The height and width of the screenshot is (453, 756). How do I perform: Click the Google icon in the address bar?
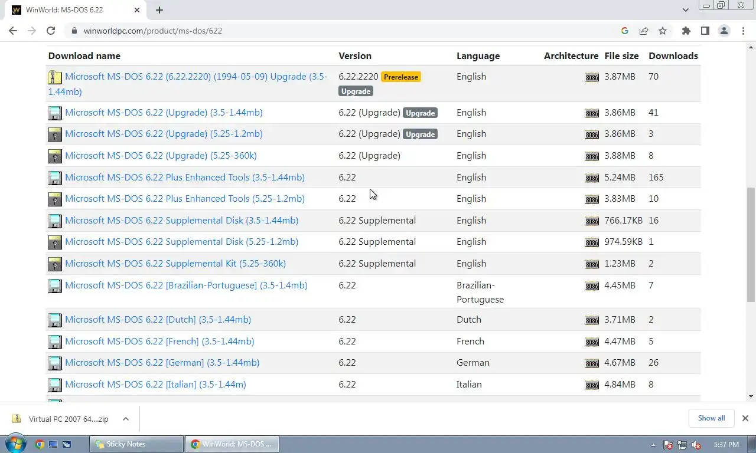click(x=625, y=31)
